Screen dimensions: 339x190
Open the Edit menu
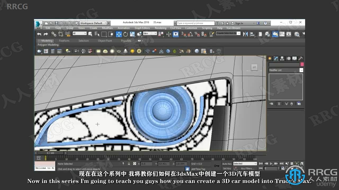[48, 28]
